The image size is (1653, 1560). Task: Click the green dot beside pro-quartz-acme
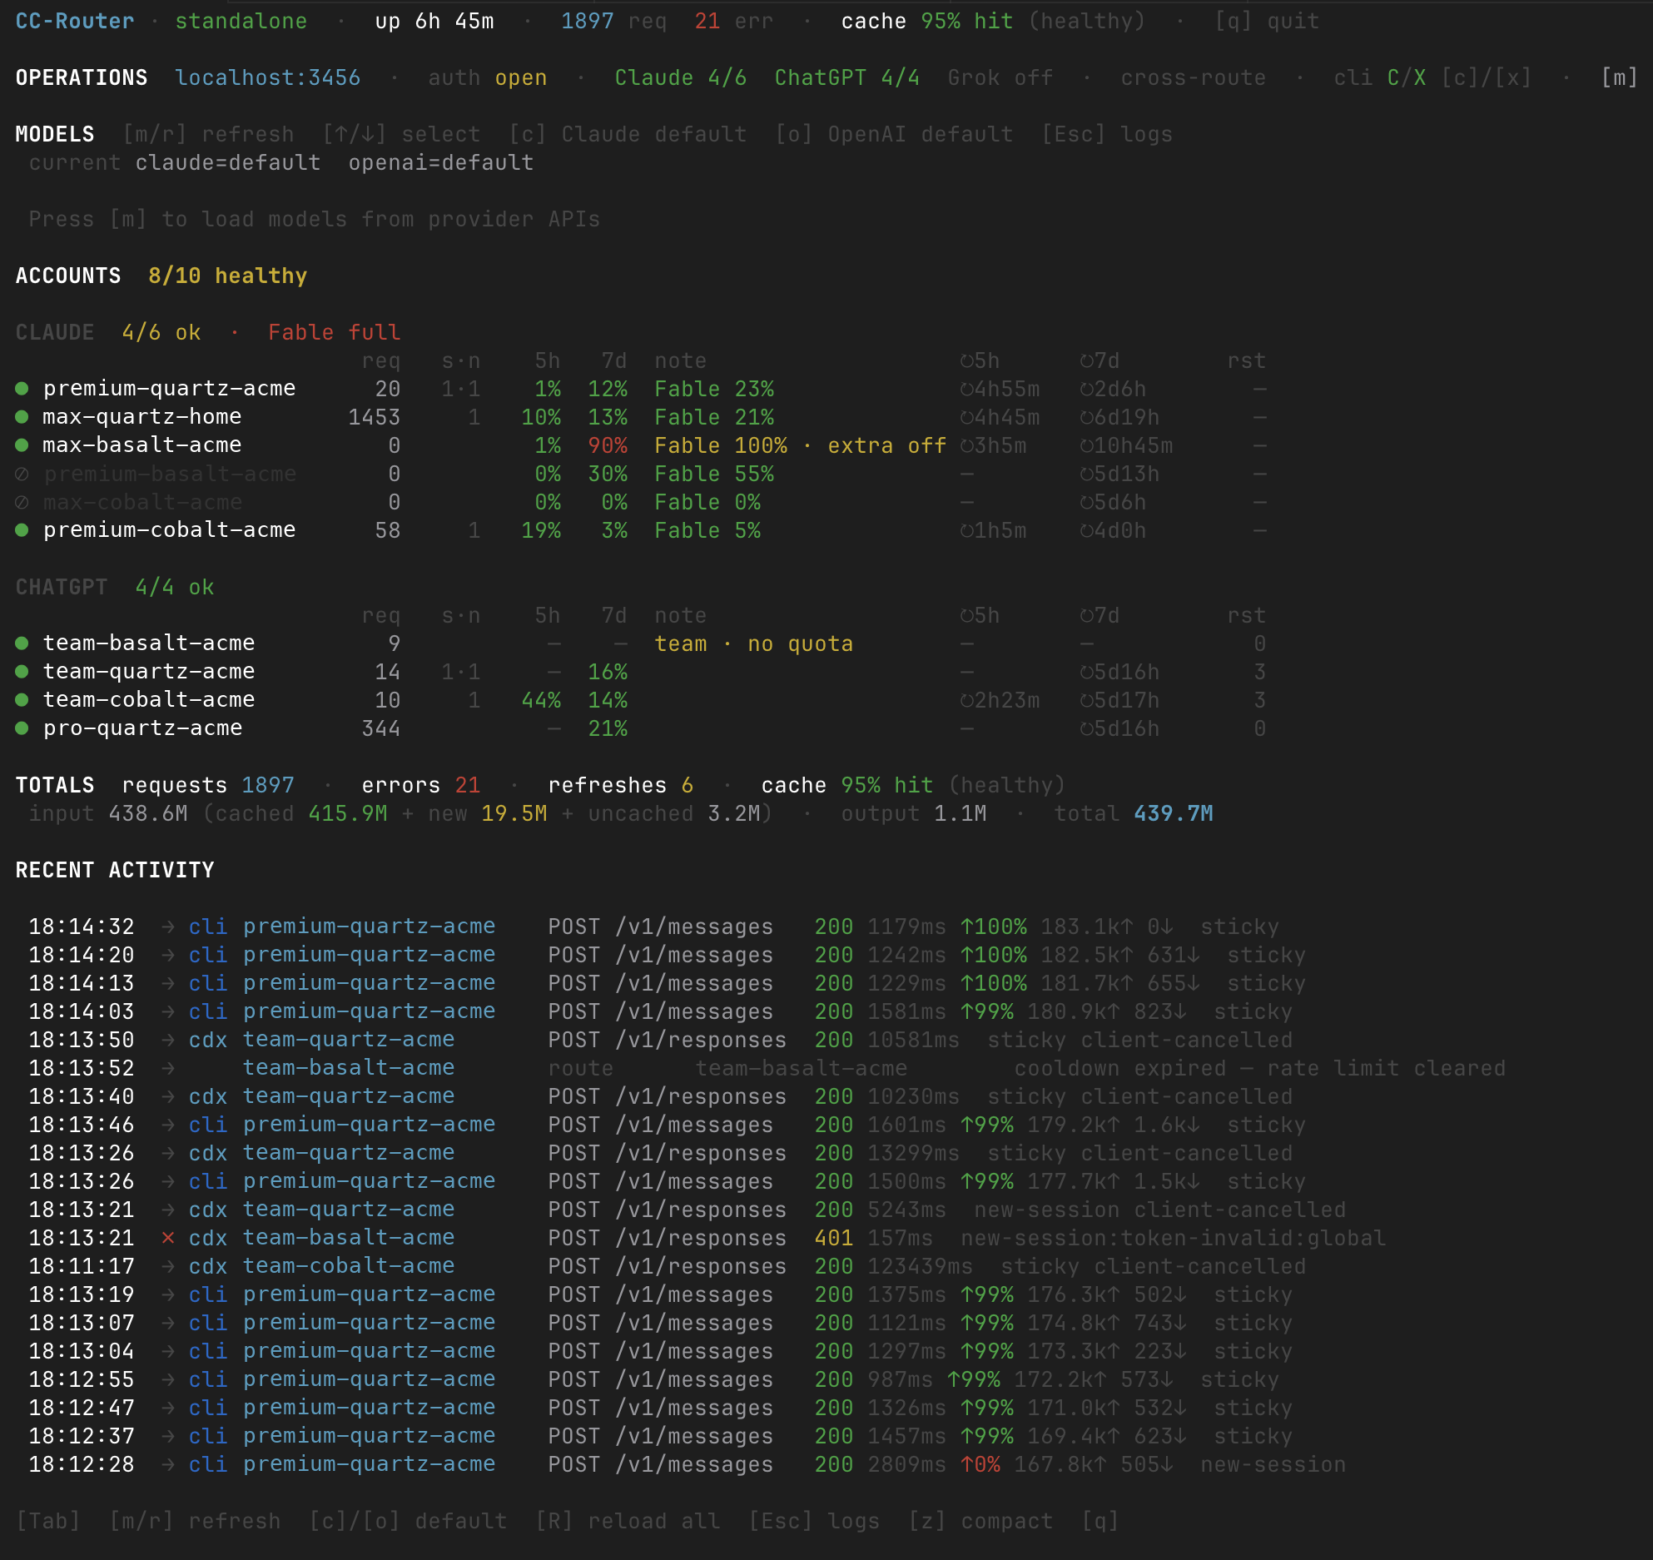(x=22, y=728)
